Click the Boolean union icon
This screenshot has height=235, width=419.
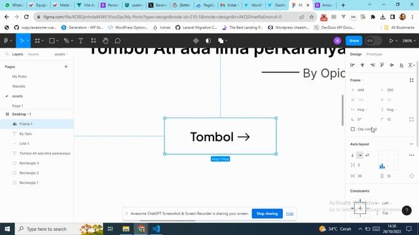(221, 40)
